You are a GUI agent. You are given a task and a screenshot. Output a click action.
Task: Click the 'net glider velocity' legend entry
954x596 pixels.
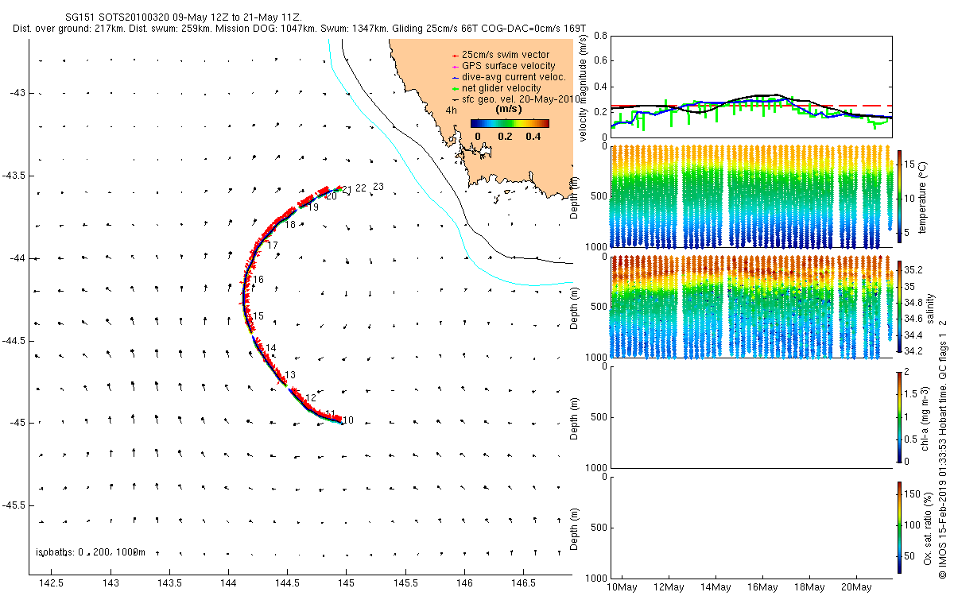pyautogui.click(x=496, y=88)
